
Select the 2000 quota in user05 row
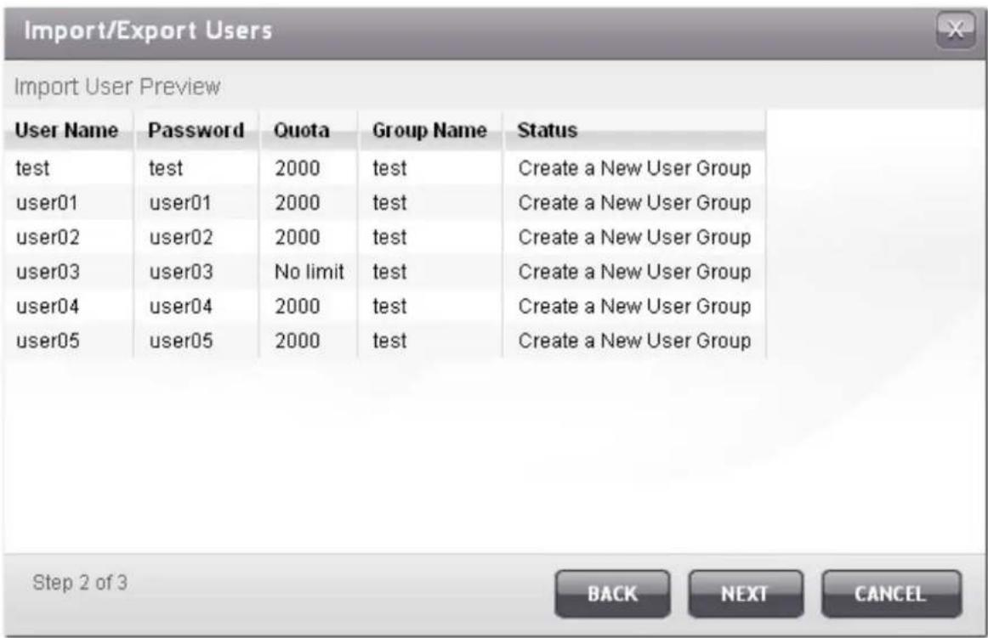(x=298, y=341)
